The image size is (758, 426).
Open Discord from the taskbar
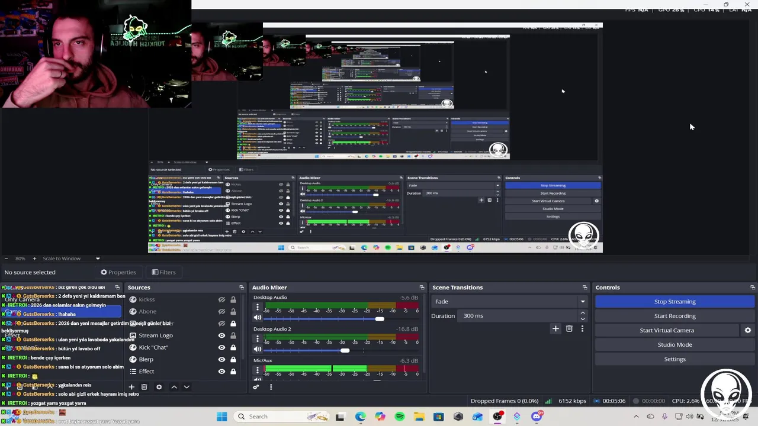(x=537, y=417)
